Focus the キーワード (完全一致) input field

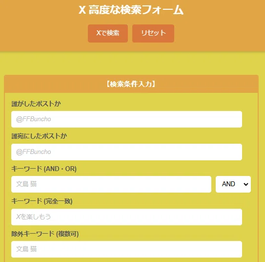point(126,217)
